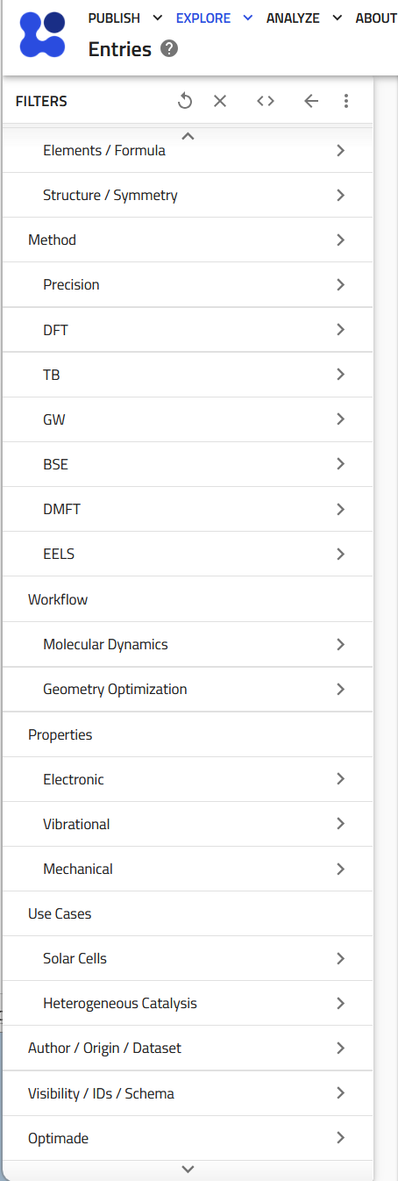Open the PUBLISH menu
This screenshot has height=1181, width=398.
[x=125, y=18]
